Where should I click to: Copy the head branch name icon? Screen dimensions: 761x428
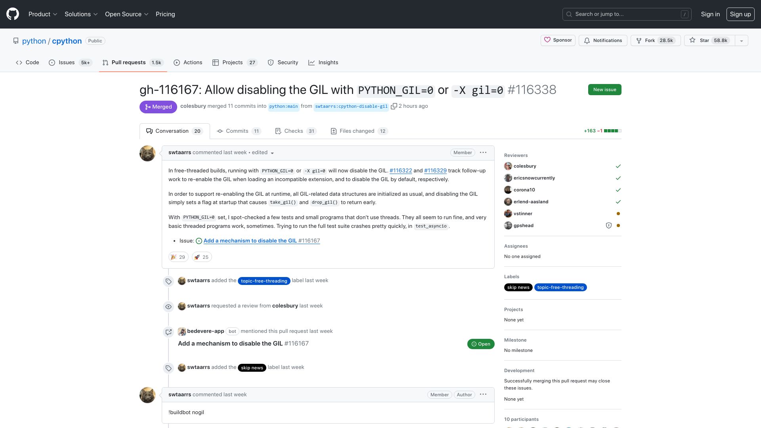click(x=394, y=106)
